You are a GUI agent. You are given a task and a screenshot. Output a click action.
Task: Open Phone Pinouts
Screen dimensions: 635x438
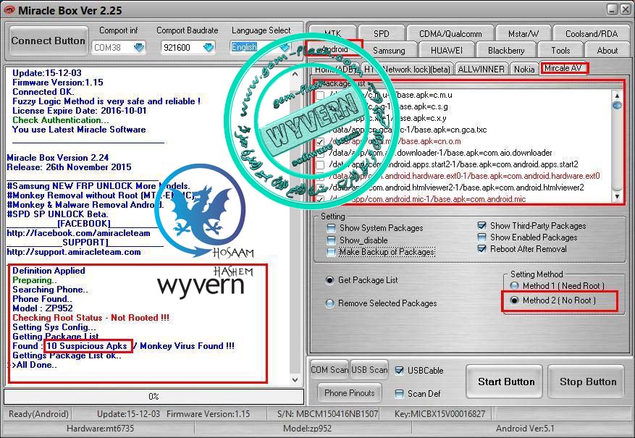tap(349, 392)
